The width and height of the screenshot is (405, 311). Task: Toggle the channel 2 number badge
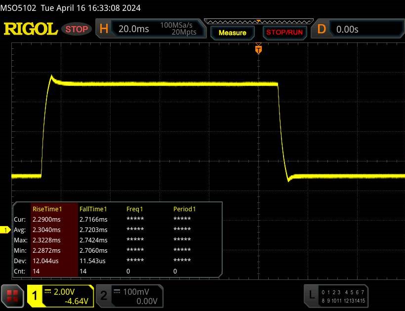click(x=104, y=296)
